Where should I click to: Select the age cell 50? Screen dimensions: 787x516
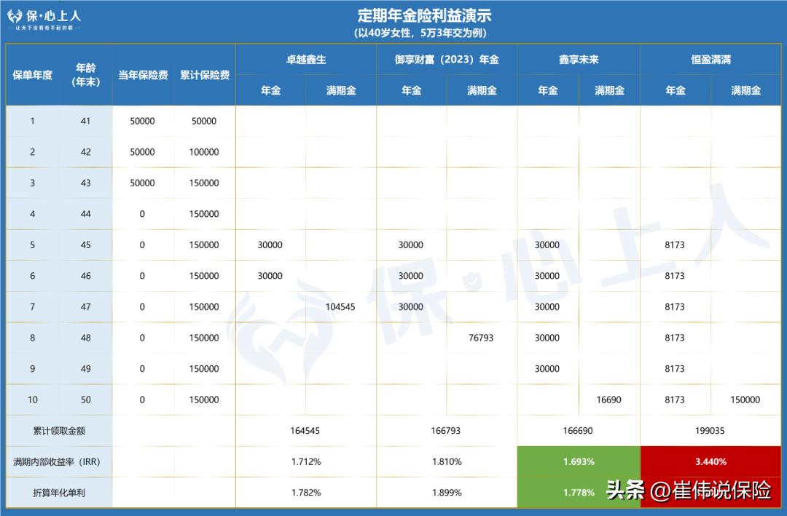[x=86, y=400]
